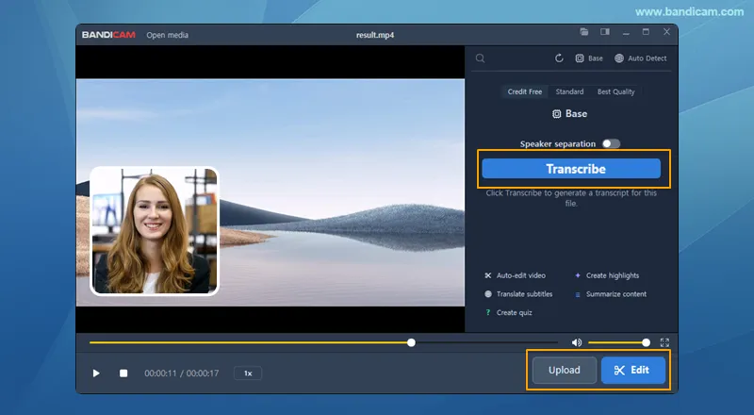Select the Credit Free tab
Image resolution: width=754 pixels, height=415 pixels.
[x=525, y=91]
